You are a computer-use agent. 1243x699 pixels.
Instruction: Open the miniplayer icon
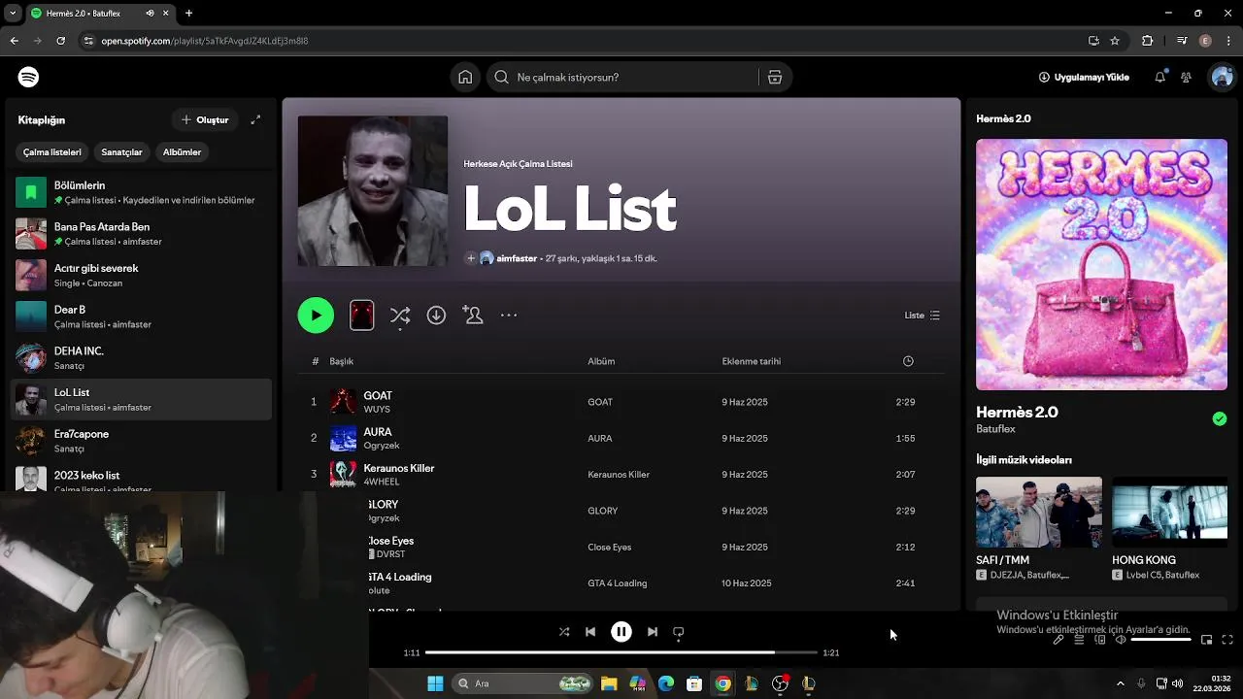[1206, 640]
